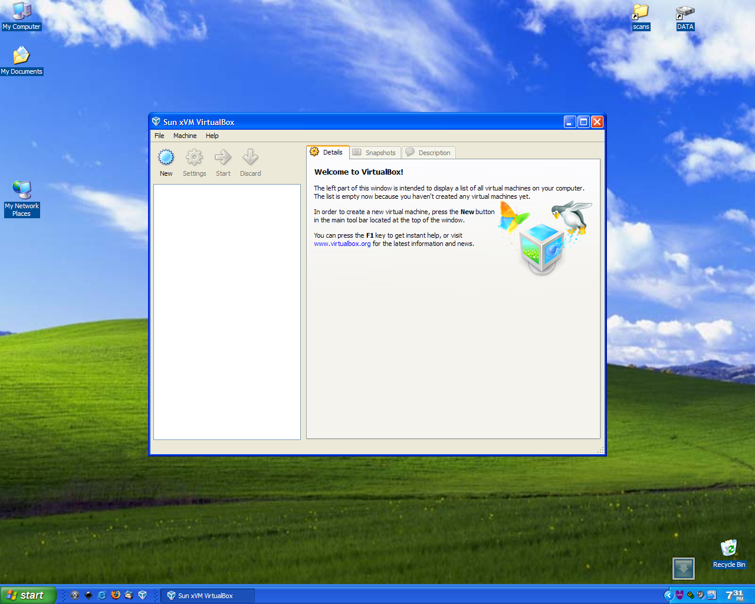755x604 pixels.
Task: Click the speaker volume tray icon
Action: 701,595
